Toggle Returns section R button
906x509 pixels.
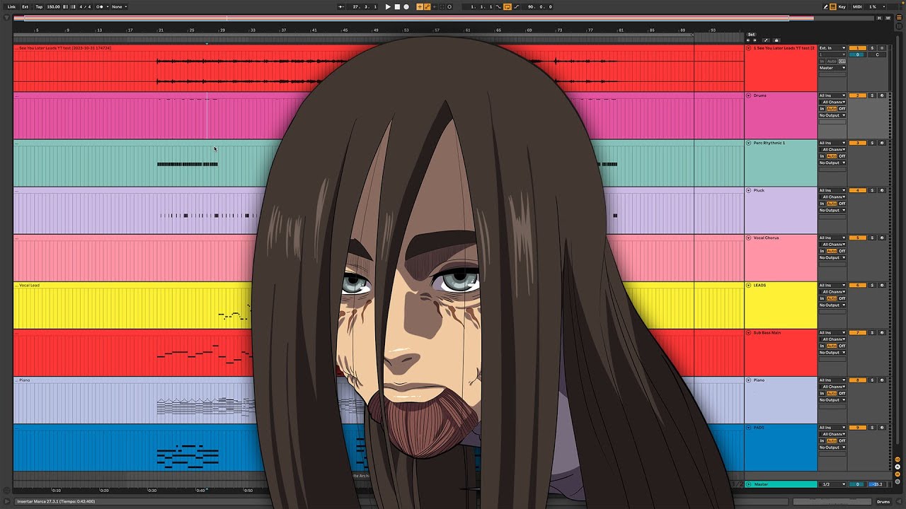point(898,466)
